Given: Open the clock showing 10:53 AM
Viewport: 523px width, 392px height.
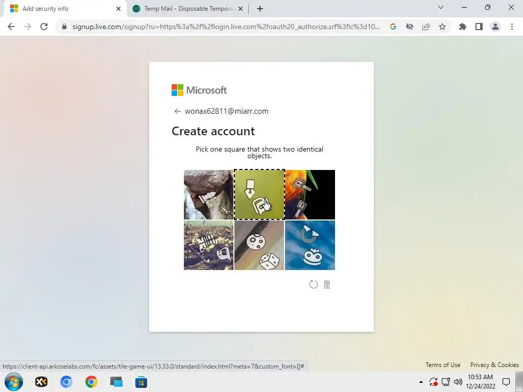Looking at the screenshot, I should coord(481,382).
